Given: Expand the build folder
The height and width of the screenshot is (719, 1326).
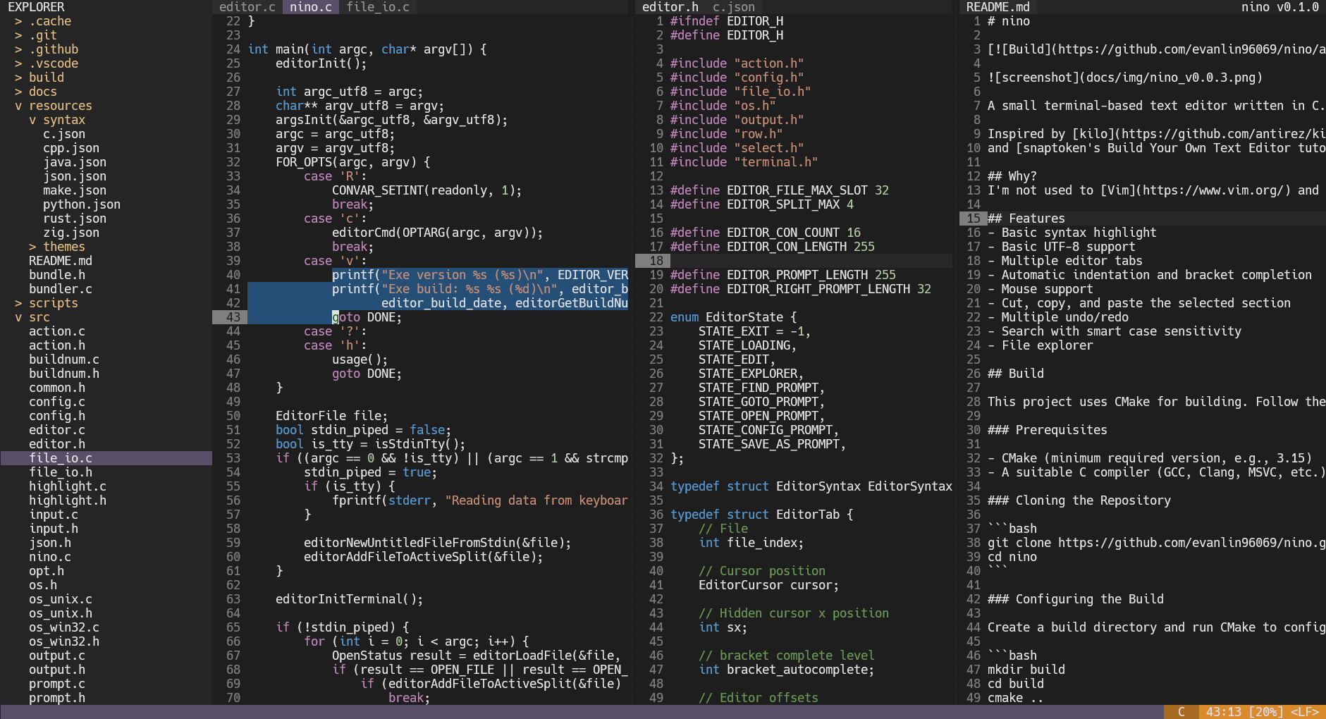Looking at the screenshot, I should click(x=39, y=78).
